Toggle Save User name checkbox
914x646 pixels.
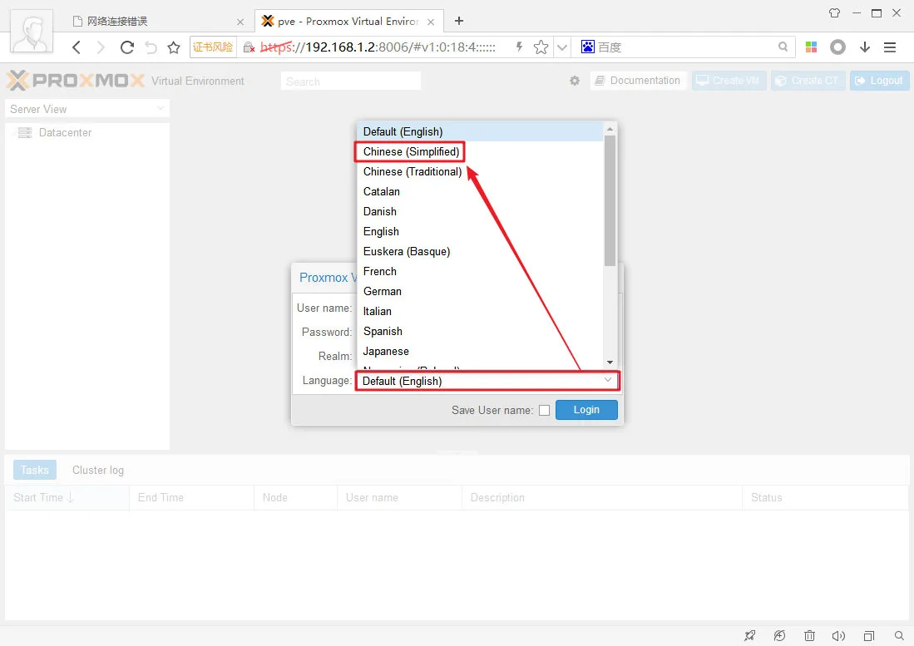[544, 410]
